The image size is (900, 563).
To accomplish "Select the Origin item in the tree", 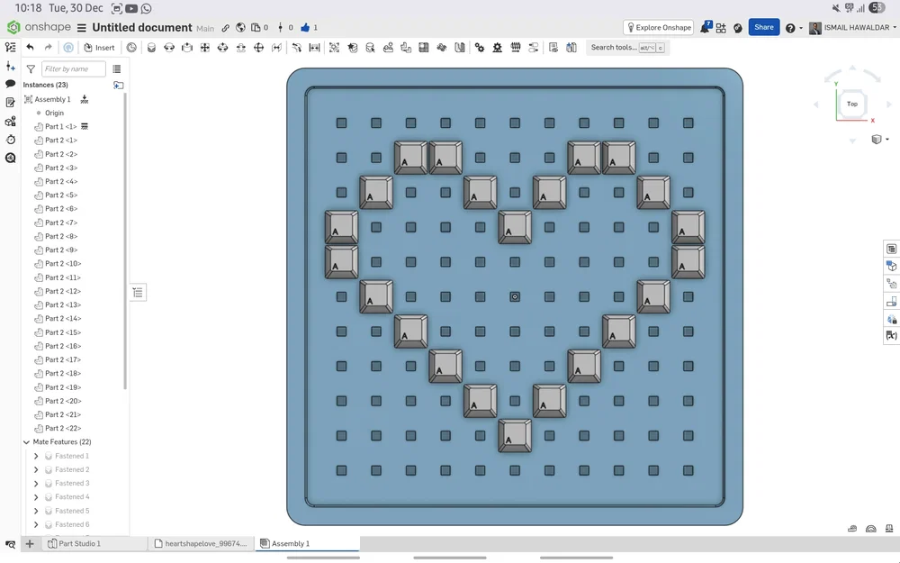I will coord(54,114).
